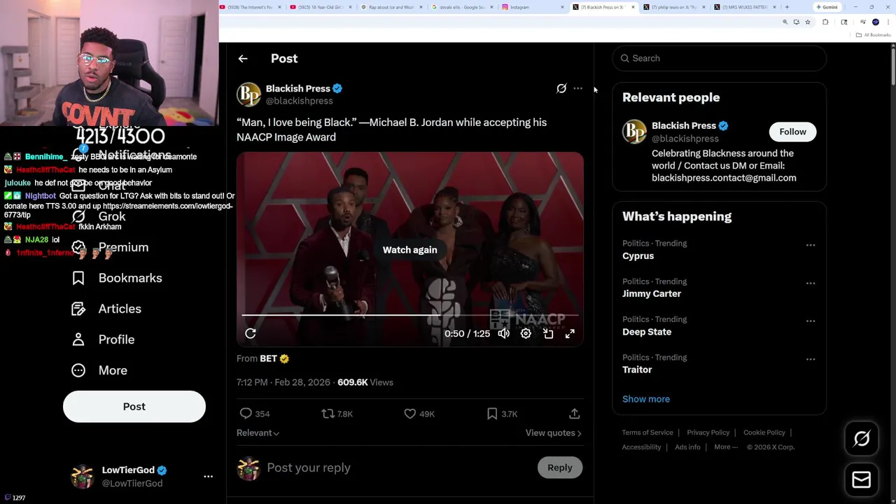Open LowTierGod account switcher menu dots
Viewport: 896px width, 504px height.
[x=208, y=477]
